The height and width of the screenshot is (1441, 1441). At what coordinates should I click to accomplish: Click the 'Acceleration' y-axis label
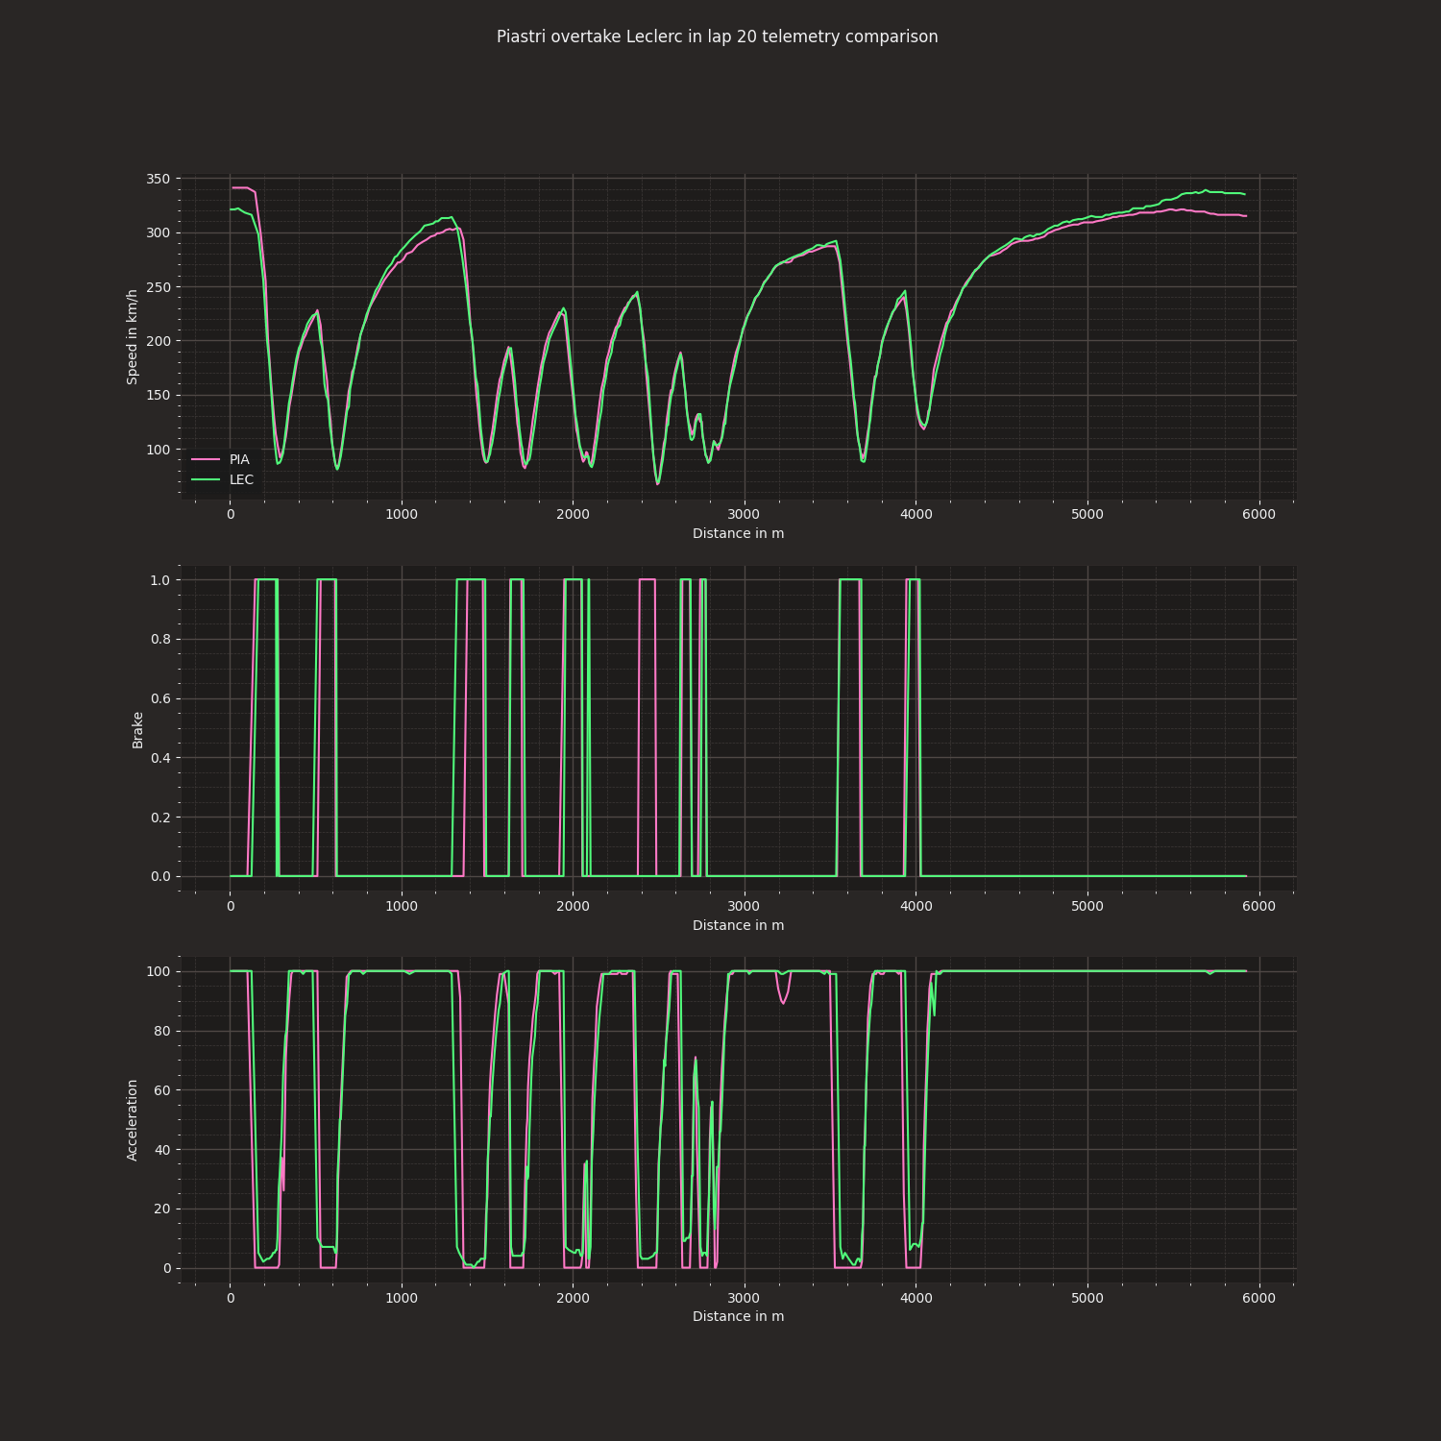pyautogui.click(x=133, y=1120)
